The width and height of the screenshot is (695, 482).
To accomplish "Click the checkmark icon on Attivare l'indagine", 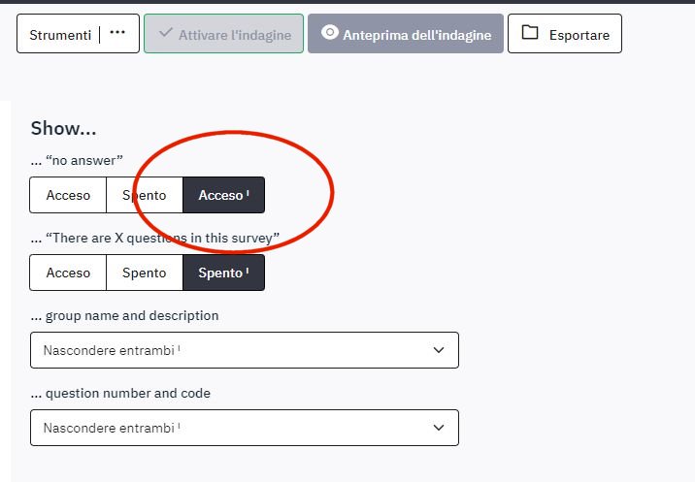I will click(165, 34).
